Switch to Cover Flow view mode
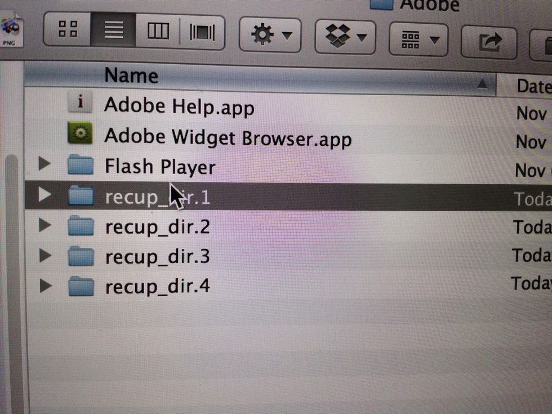This screenshot has height=414, width=552. [x=202, y=32]
